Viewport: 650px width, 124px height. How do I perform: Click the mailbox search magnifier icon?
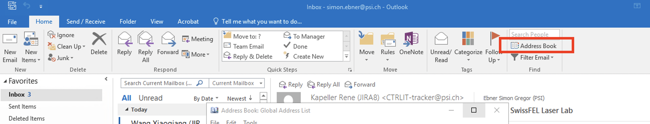(x=199, y=83)
